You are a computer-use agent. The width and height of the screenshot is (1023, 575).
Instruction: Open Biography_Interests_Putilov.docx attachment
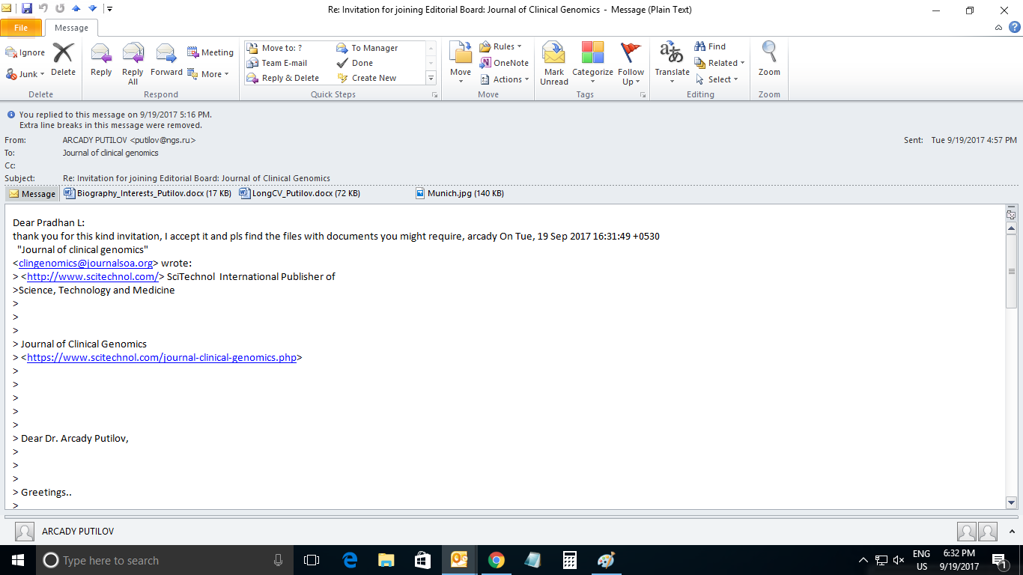pyautogui.click(x=148, y=193)
